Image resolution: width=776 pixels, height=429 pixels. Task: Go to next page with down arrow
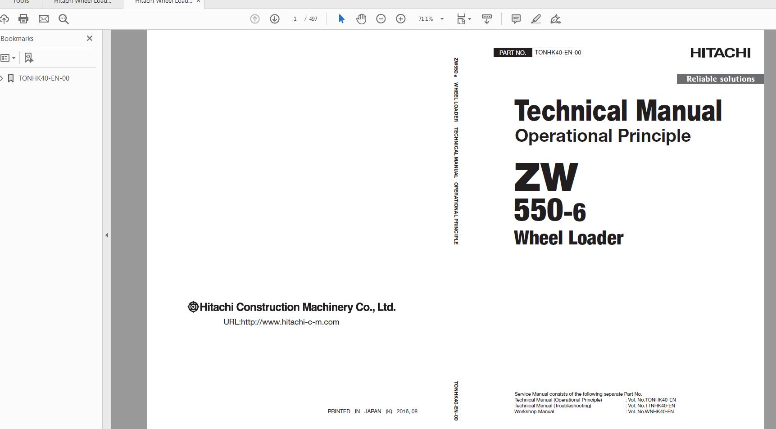click(274, 19)
